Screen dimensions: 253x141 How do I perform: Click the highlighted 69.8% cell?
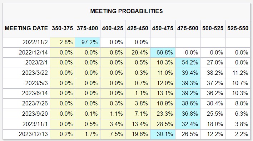163,52
